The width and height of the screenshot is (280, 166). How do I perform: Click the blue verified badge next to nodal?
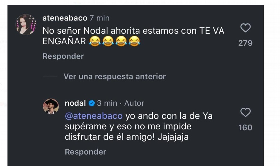(x=91, y=103)
